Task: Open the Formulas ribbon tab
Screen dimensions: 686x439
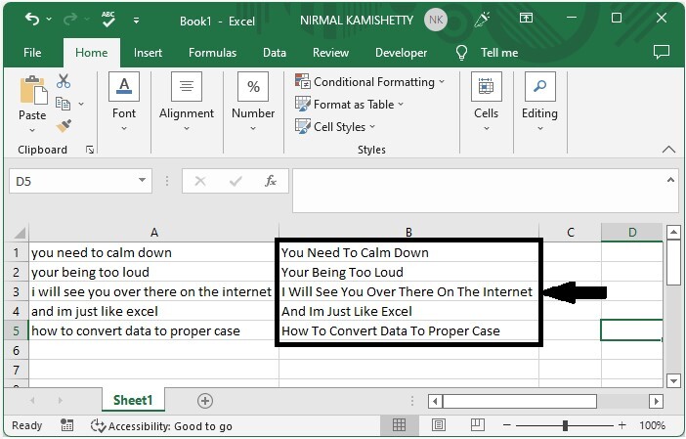Action: coord(212,53)
